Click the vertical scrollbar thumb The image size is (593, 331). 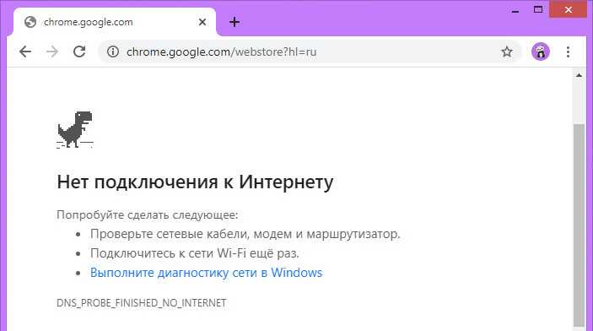(579, 225)
